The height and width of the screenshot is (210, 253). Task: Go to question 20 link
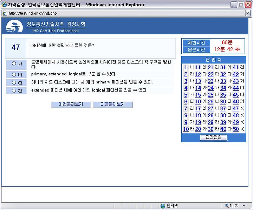tap(198, 129)
